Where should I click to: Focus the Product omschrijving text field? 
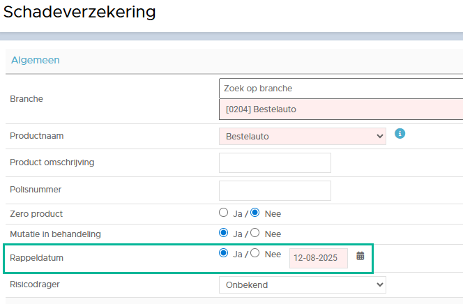coord(275,162)
